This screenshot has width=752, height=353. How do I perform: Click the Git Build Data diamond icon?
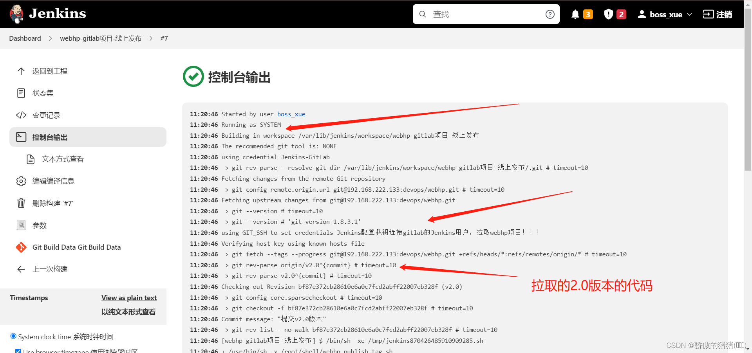pos(21,247)
